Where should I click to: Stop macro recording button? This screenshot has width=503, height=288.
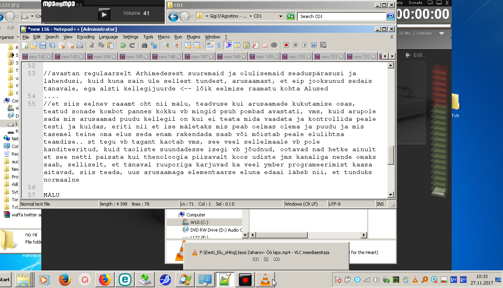[x=295, y=45]
